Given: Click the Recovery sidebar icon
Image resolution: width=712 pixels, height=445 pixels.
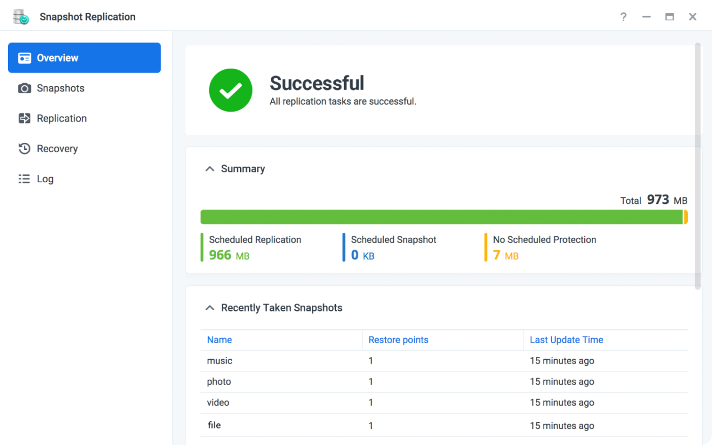Looking at the screenshot, I should (x=25, y=148).
